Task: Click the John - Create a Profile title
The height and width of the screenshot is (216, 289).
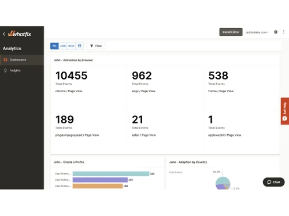Action: click(x=69, y=162)
